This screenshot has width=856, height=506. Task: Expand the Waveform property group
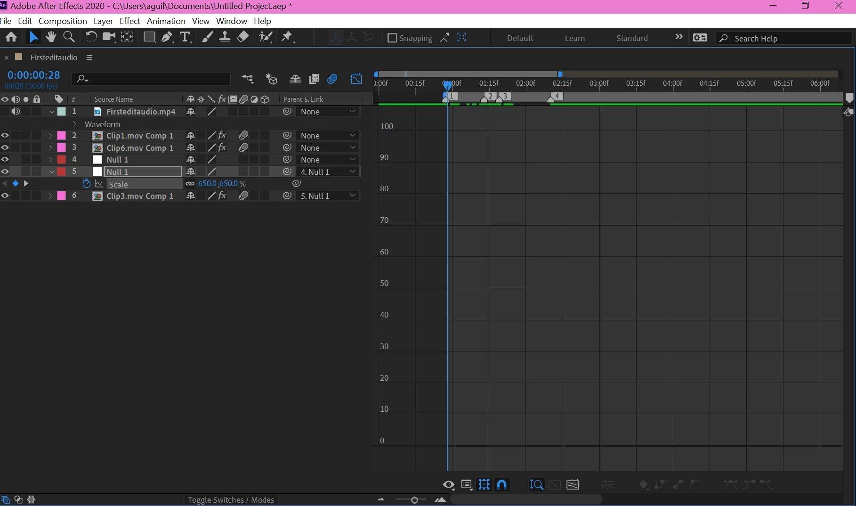click(75, 124)
